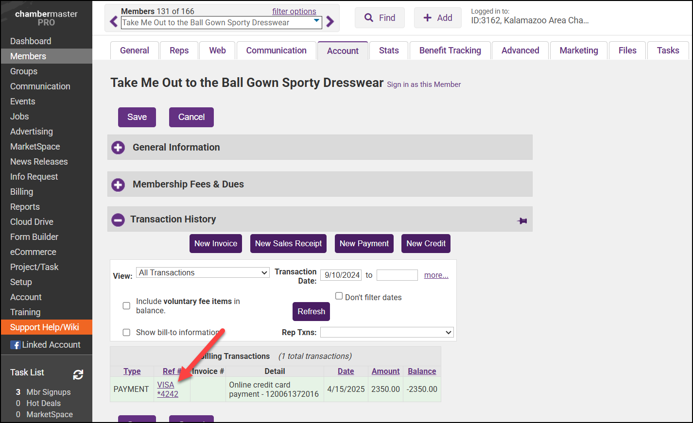
Task: Open Billing in the sidebar menu
Action: (x=22, y=192)
